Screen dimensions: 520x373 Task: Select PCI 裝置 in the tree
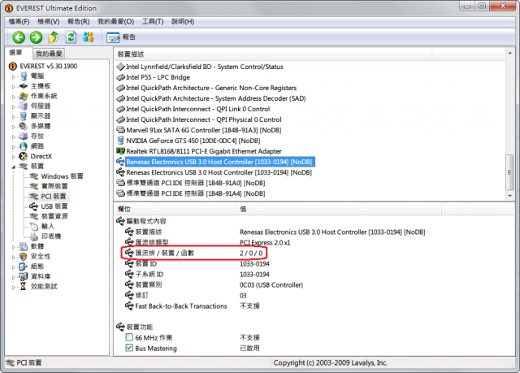54,197
